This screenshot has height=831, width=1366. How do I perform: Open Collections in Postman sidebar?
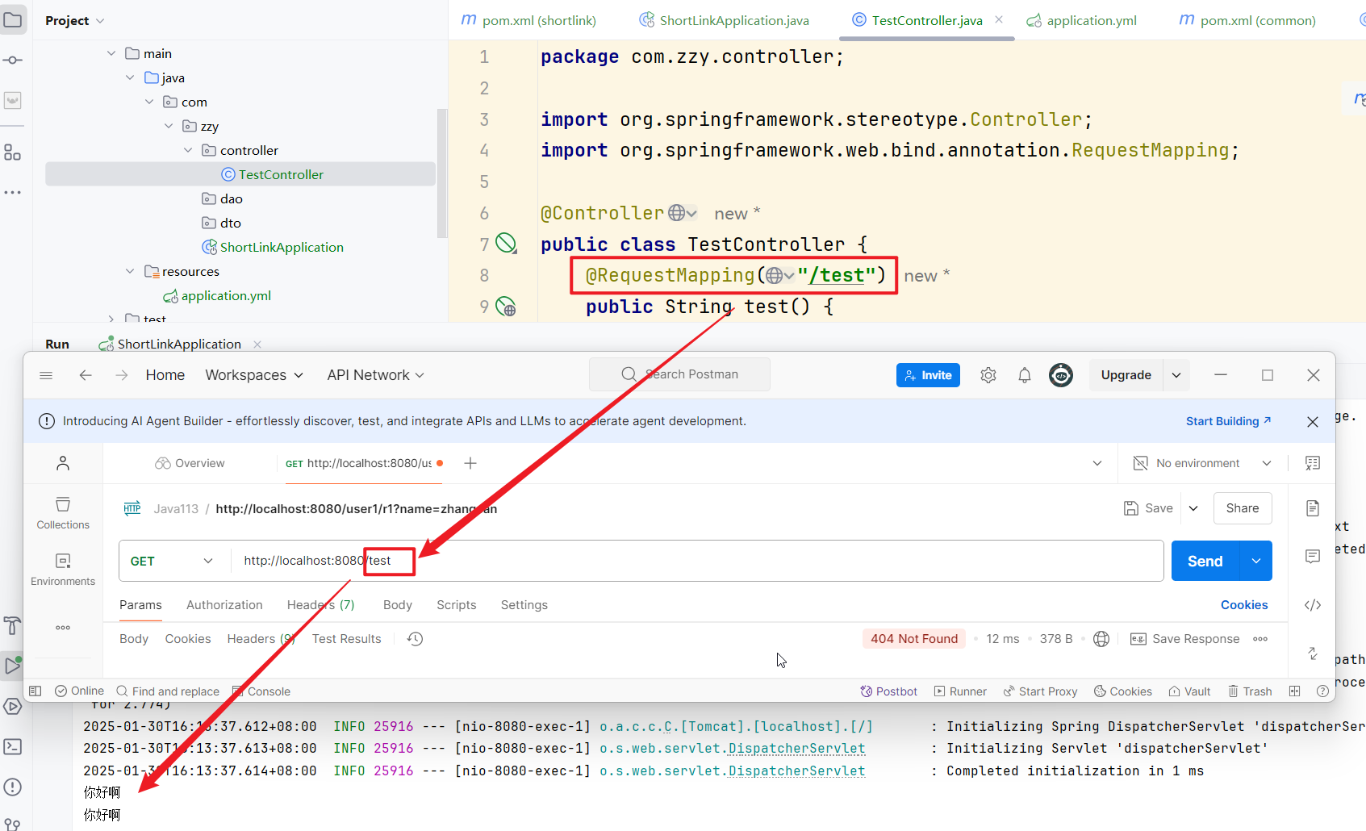click(x=63, y=513)
